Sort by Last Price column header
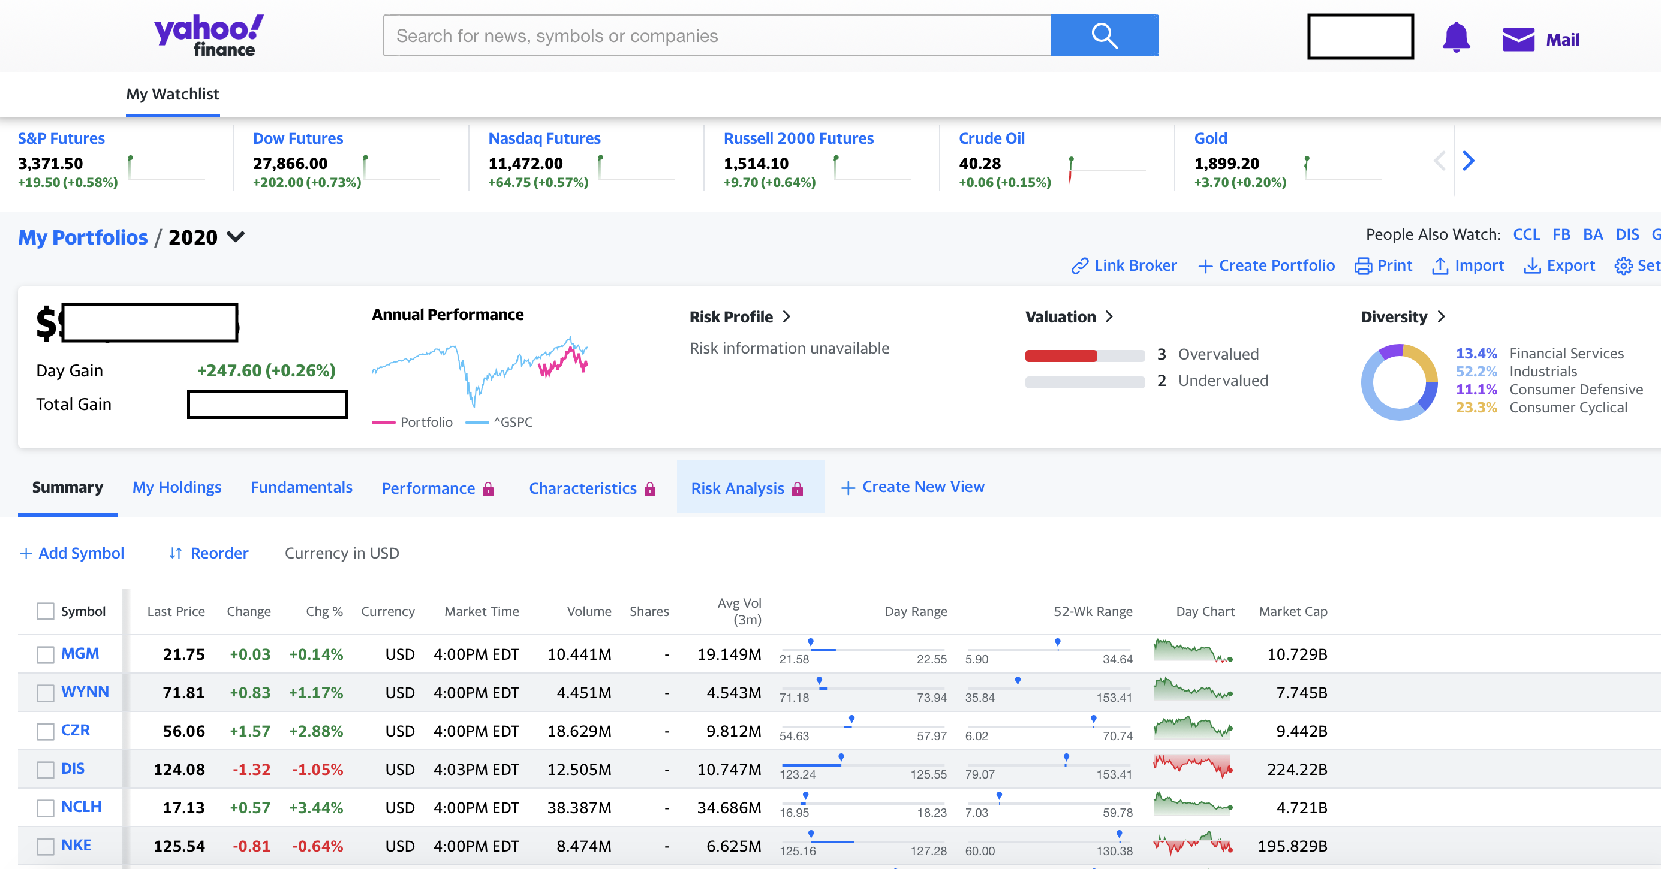The height and width of the screenshot is (869, 1661). tap(176, 611)
